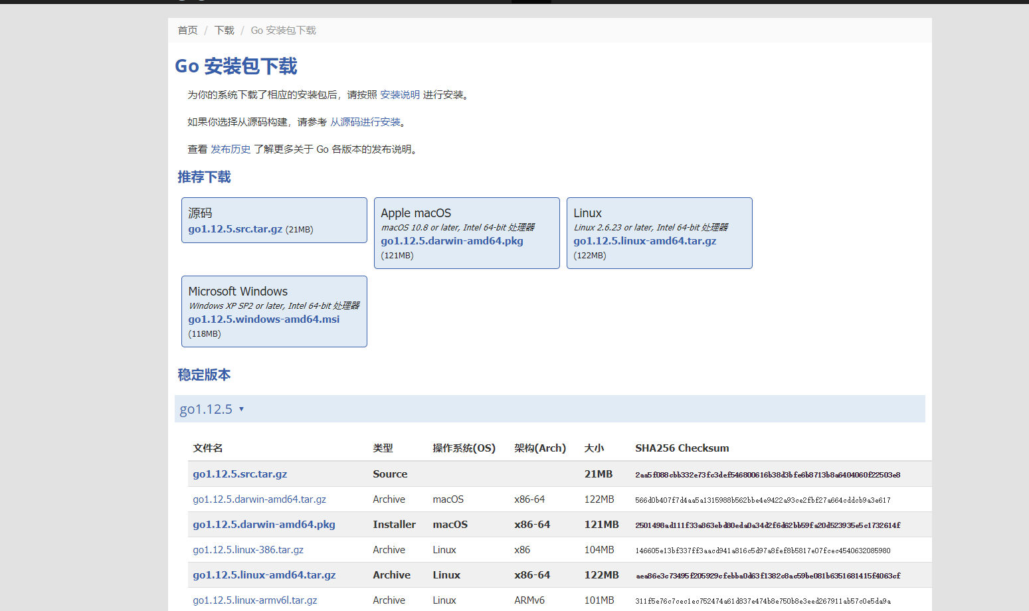Click go1.12.5.src.tar.gz in the file table

tap(240, 474)
